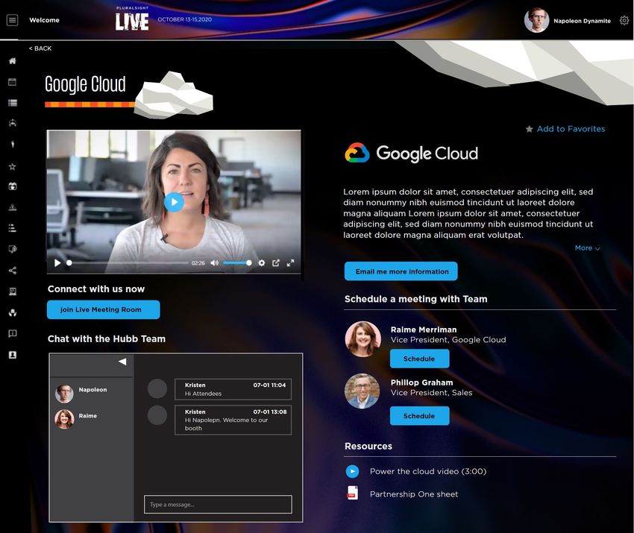Screen dimensions: 634x533
Task: Play the Power the cloud video resource
Action: (x=352, y=471)
